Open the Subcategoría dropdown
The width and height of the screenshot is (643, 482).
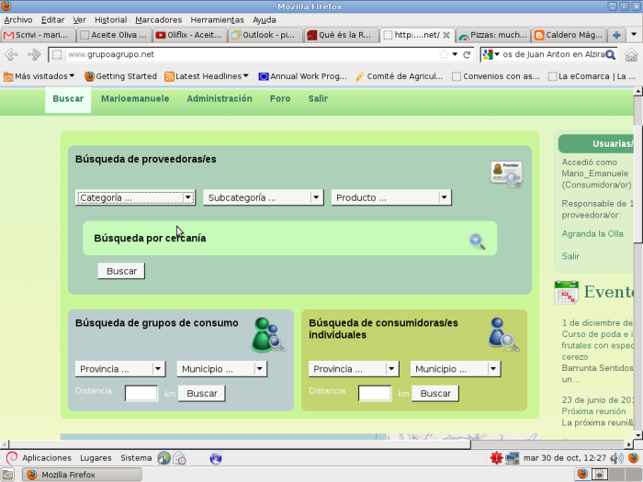point(264,197)
